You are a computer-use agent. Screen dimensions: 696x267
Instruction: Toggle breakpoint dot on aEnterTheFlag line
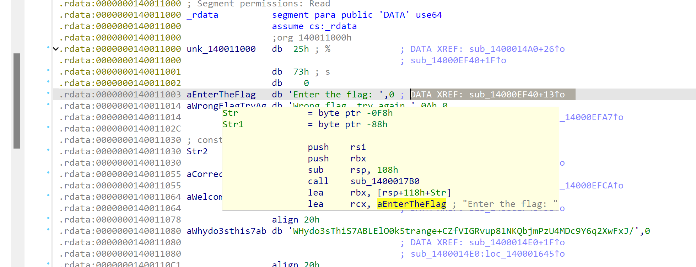click(x=48, y=93)
